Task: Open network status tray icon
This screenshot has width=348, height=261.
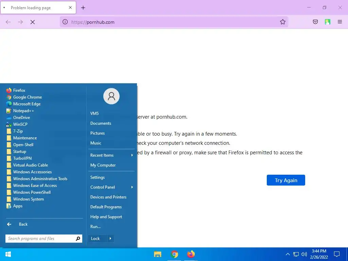Action: (x=296, y=254)
